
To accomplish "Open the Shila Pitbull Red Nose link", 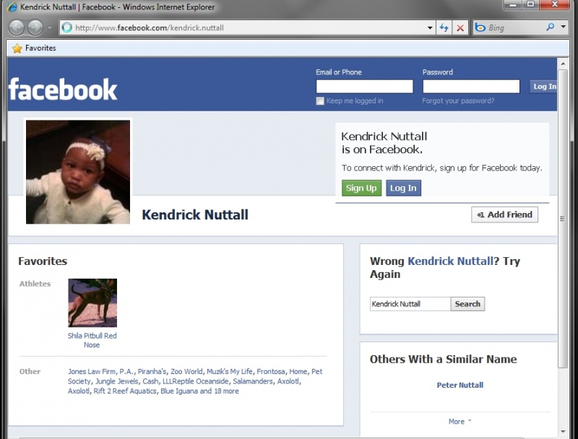I will click(92, 340).
